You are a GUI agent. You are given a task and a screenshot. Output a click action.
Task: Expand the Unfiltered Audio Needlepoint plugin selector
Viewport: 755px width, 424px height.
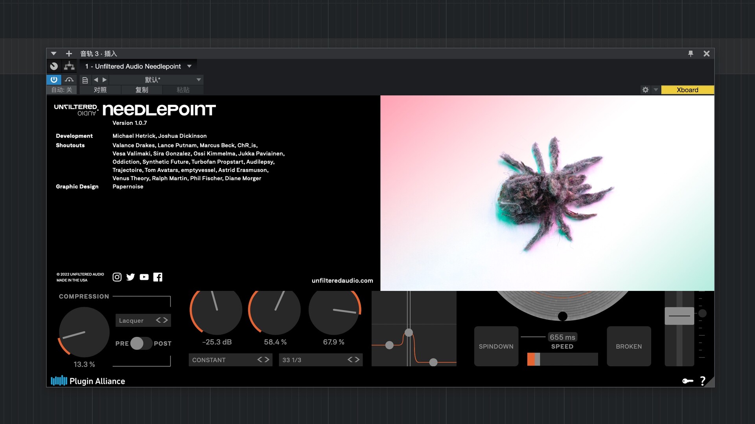click(138, 66)
